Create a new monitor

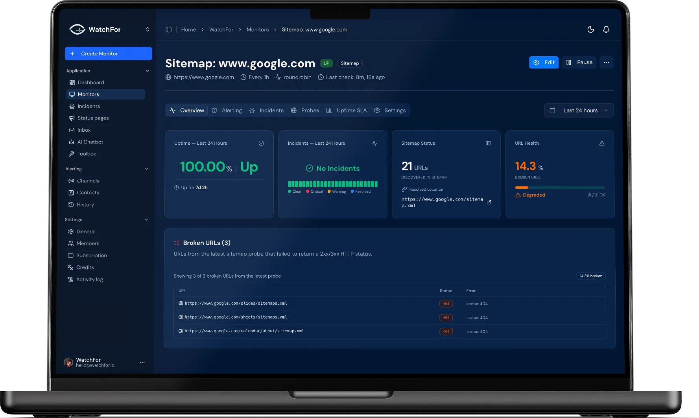[109, 53]
